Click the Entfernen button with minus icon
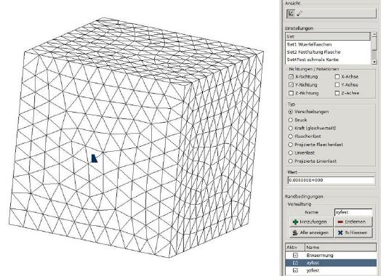Viewport: 381px width, 276px height. pos(353,222)
